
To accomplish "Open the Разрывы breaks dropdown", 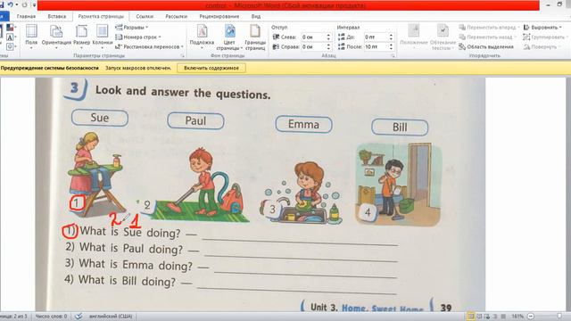I will (x=132, y=28).
